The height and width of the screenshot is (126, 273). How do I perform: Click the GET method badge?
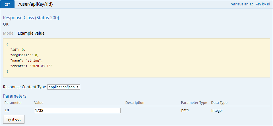pos(7,5)
